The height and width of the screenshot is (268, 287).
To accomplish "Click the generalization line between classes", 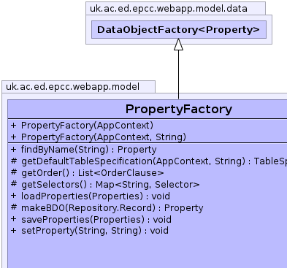I will click(178, 74).
